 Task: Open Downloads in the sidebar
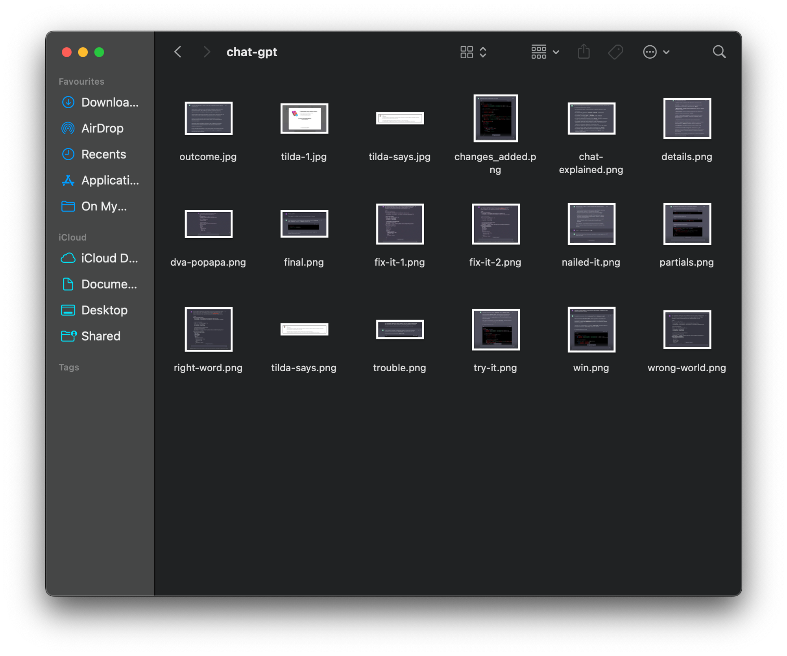pyautogui.click(x=109, y=102)
